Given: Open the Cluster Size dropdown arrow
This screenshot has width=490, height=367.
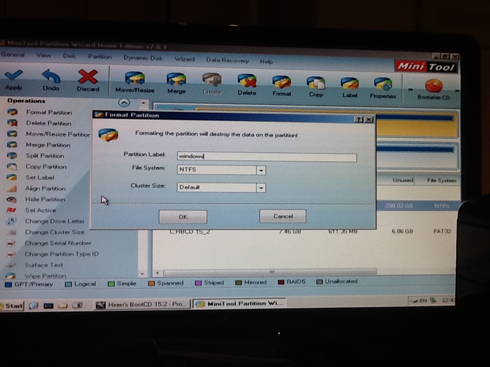Looking at the screenshot, I should click(261, 188).
